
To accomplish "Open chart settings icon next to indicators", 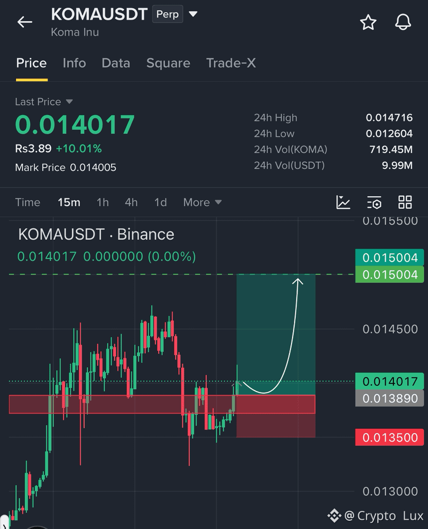I will point(374,202).
